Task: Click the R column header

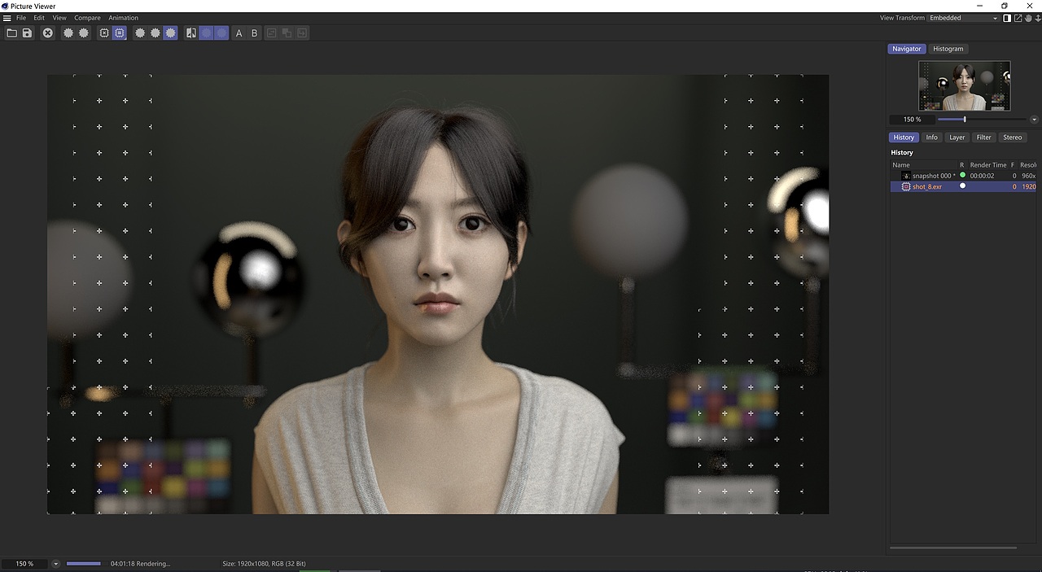Action: coord(961,165)
